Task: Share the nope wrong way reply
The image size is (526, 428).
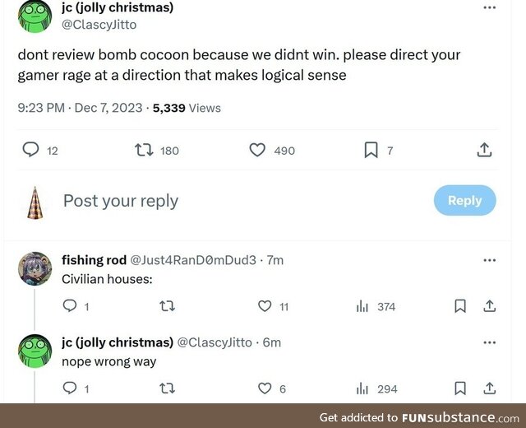Action: (x=490, y=388)
